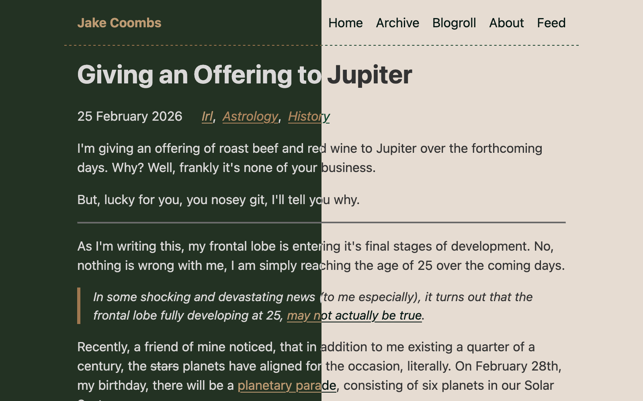643x401 pixels.
Task: Click the "But, lucky for you" sentence
Action: [218, 200]
